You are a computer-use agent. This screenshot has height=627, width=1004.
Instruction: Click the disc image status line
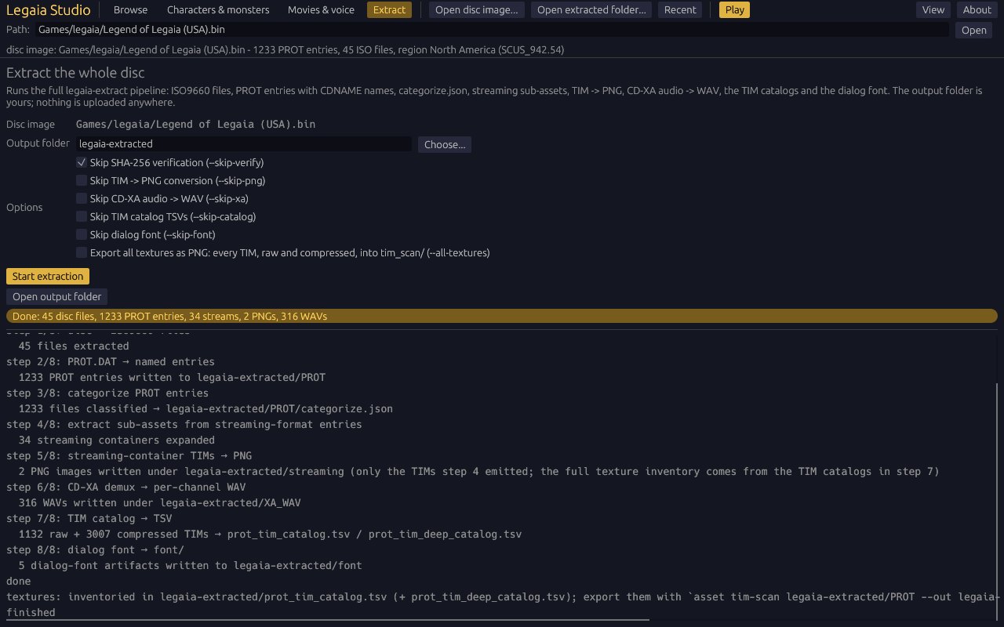tap(285, 50)
